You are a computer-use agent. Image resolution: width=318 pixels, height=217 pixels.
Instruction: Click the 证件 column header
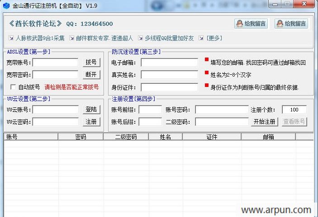[x=212, y=137]
